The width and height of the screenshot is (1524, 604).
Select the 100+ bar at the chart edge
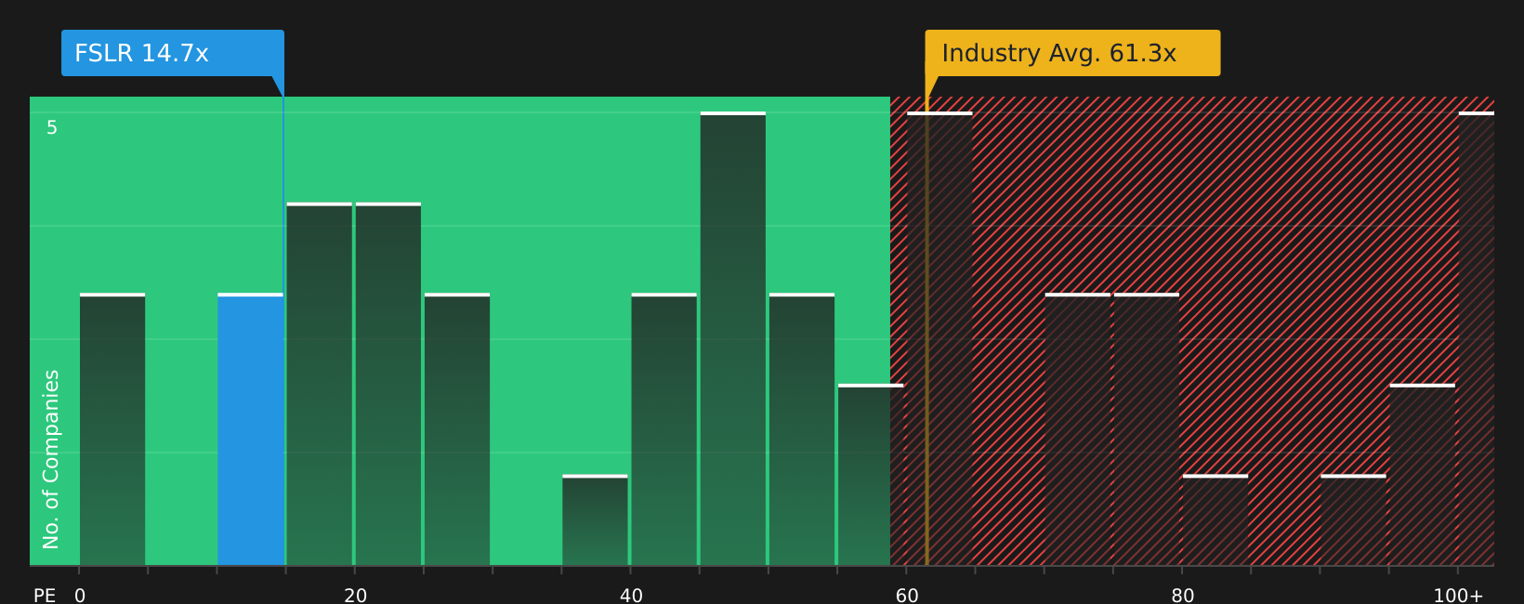[1477, 338]
